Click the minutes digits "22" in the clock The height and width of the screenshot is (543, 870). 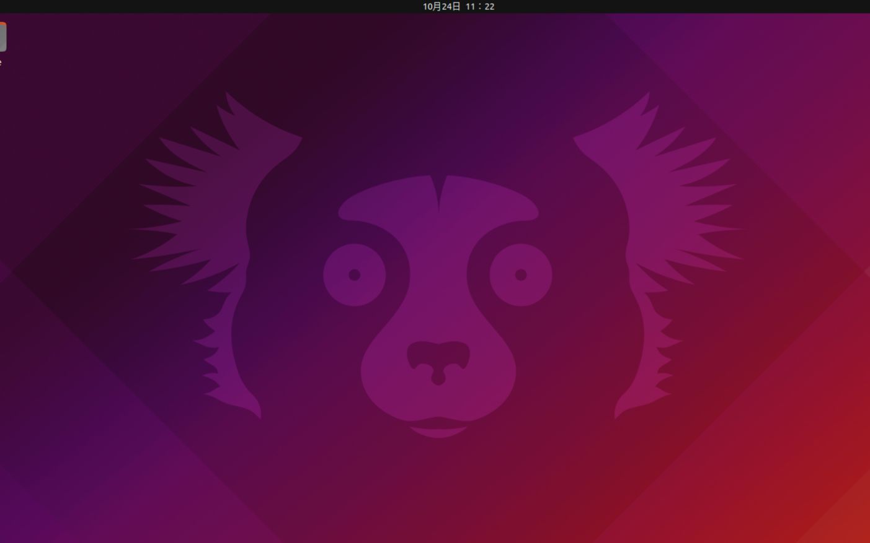[489, 6]
